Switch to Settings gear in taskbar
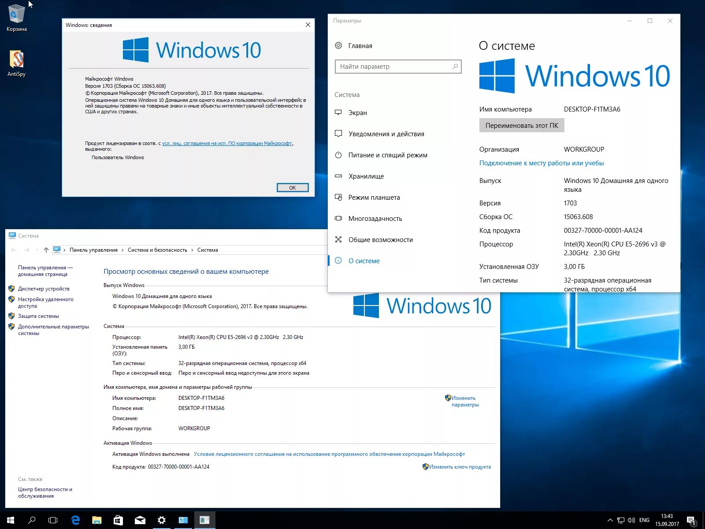 coord(162,520)
